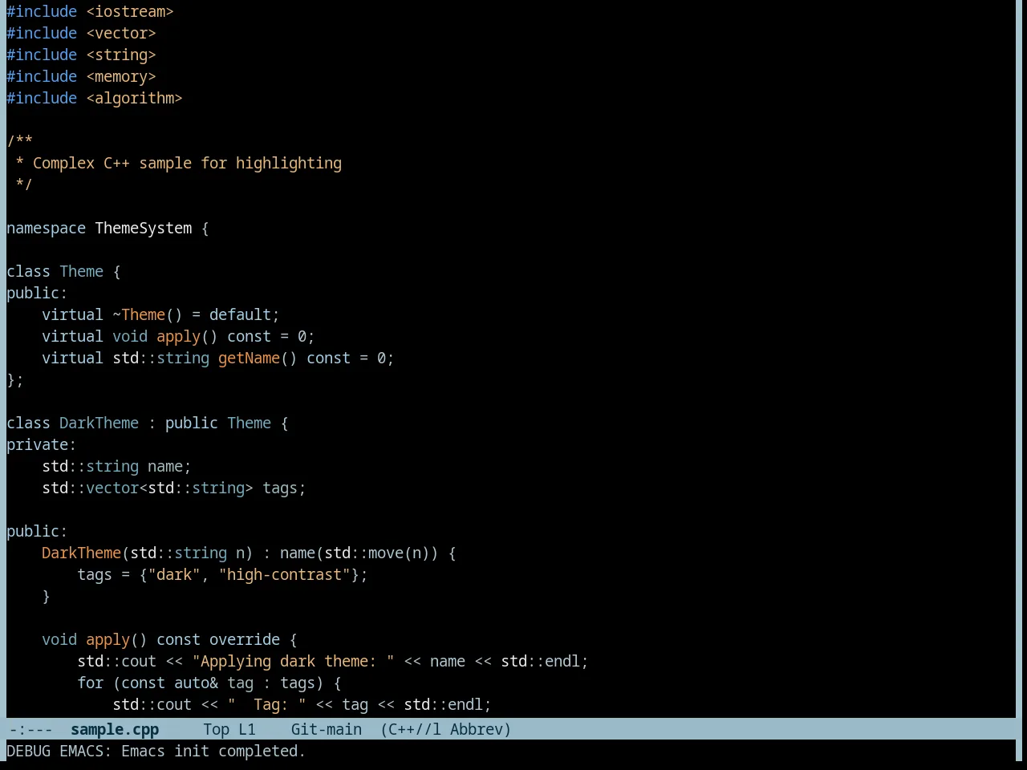Click the 'public Theme' base class specifier

pyautogui.click(x=218, y=423)
